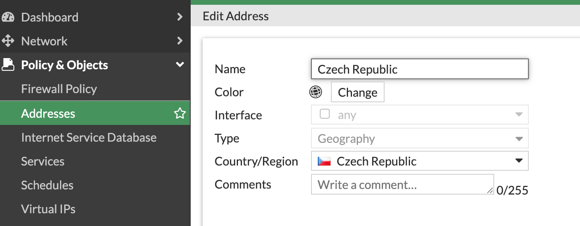Expand the Dashboard menu chevron
The width and height of the screenshot is (580, 226).
(x=180, y=17)
